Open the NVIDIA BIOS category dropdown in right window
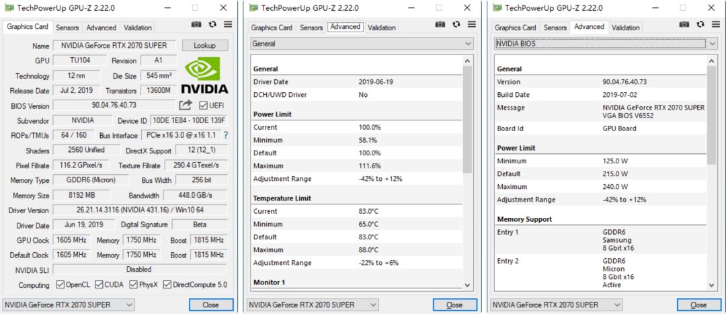726x314 pixels. point(606,44)
